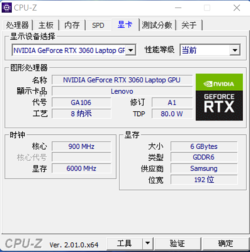Select the 内存 tab
This screenshot has width=250, height=252.
[x=72, y=25]
